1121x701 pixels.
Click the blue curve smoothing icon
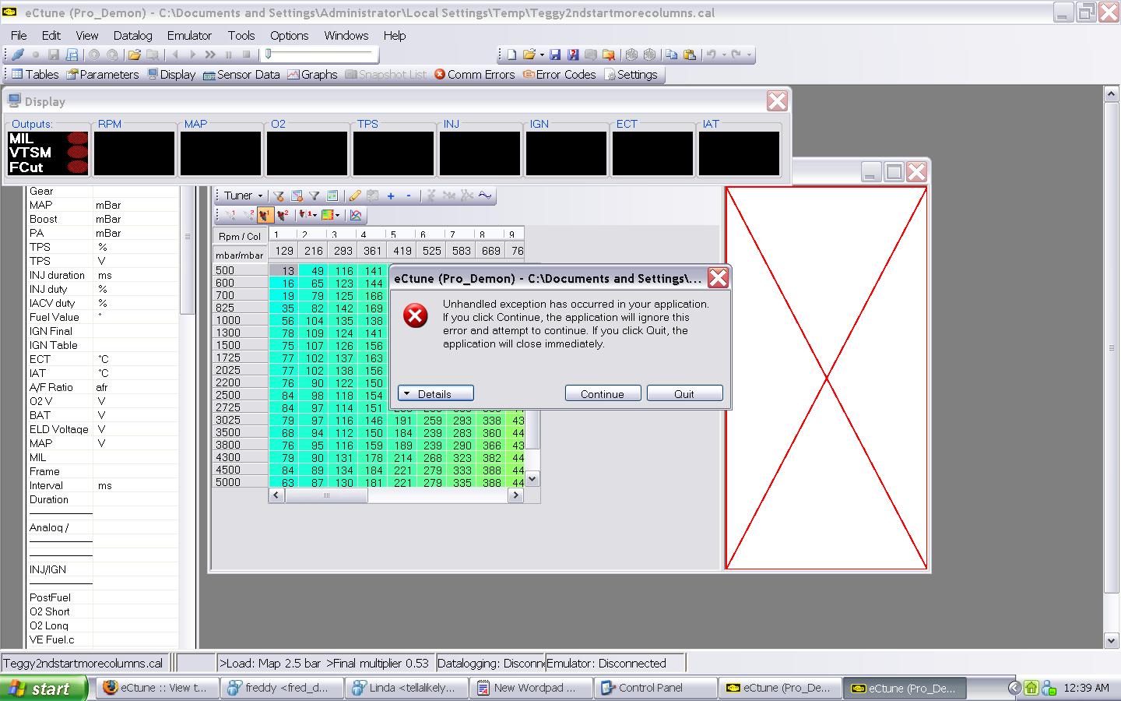pos(485,196)
